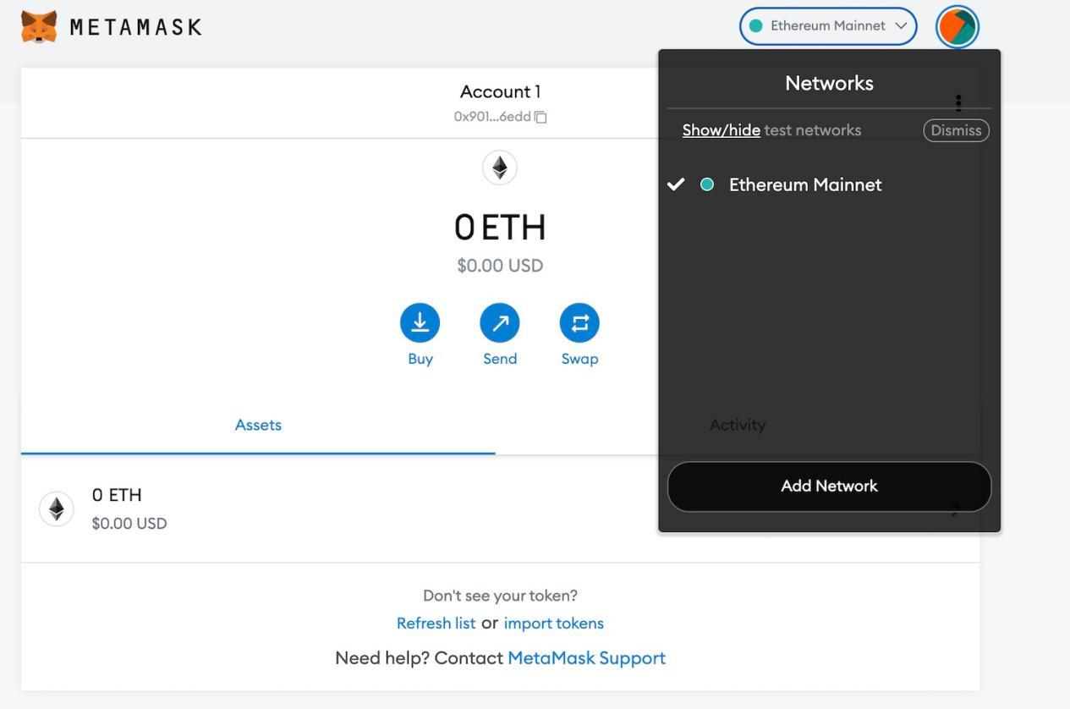
Task: Click the Refresh list link
Action: tap(436, 624)
